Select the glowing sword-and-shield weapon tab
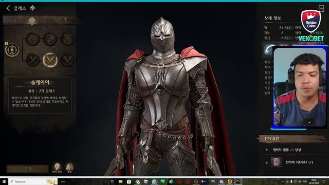 [x=32, y=21]
